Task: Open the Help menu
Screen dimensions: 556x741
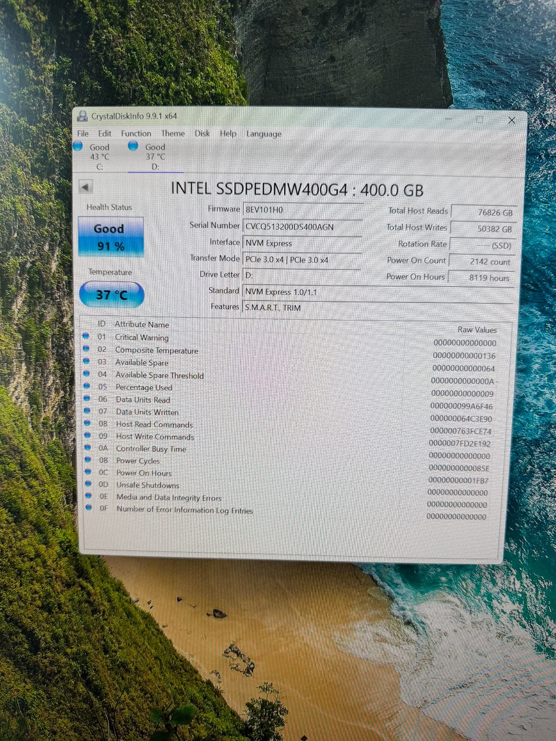Action: (x=228, y=133)
